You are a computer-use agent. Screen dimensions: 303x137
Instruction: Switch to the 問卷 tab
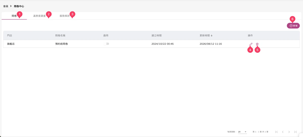click(14, 16)
